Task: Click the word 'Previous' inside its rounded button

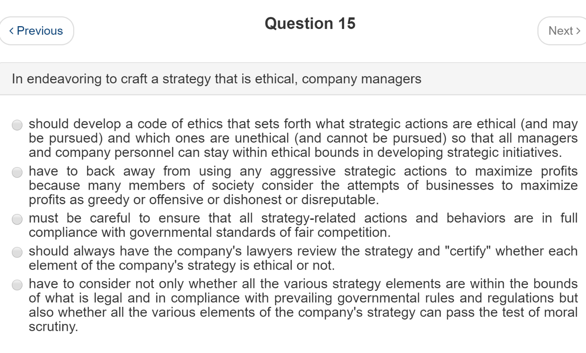Action: 41,30
